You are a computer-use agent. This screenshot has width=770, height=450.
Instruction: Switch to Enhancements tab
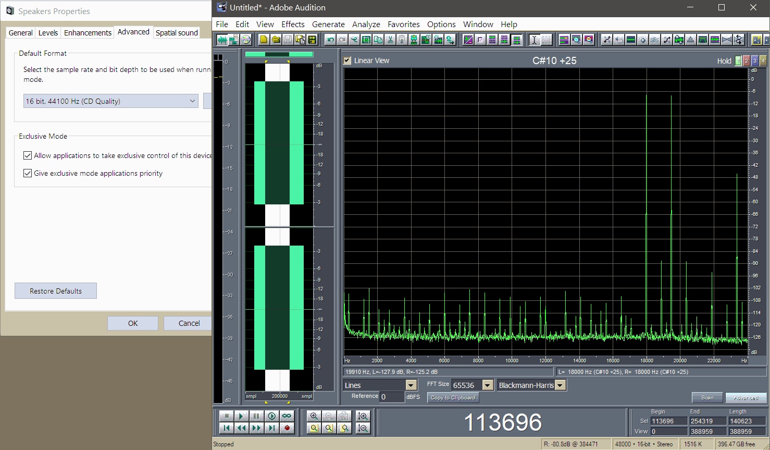coord(88,32)
